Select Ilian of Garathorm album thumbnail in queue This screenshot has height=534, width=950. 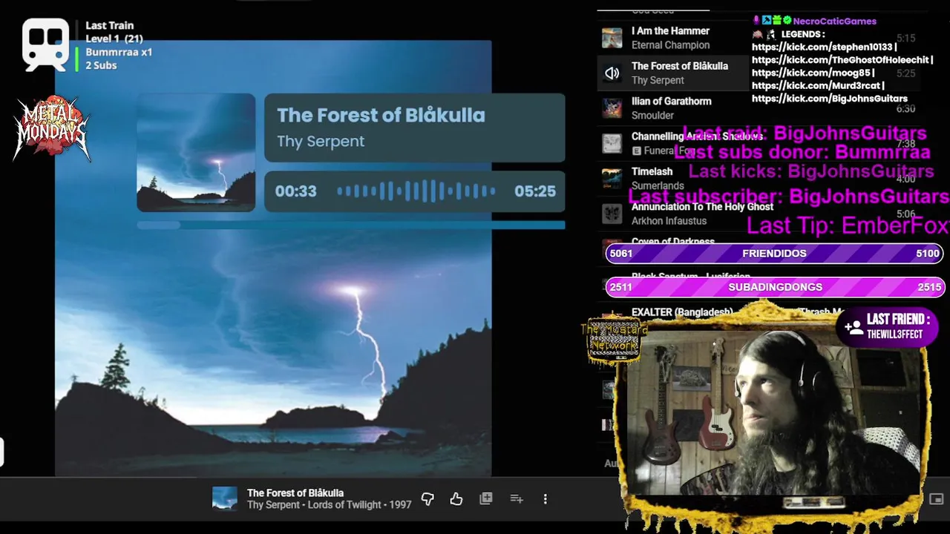click(x=612, y=108)
